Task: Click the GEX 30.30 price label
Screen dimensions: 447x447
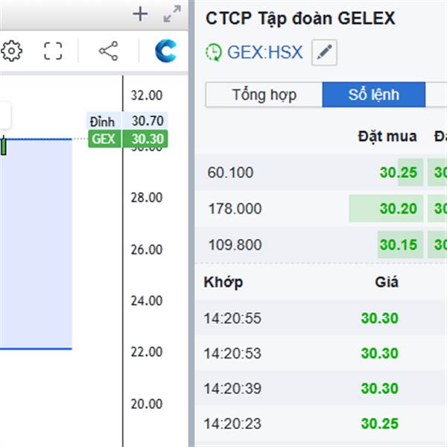Action: (x=128, y=139)
